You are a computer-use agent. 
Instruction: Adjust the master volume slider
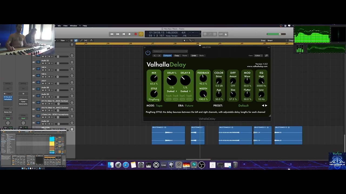(x=276, y=34)
